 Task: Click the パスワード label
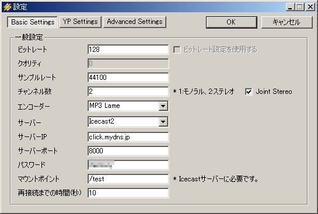point(32,165)
